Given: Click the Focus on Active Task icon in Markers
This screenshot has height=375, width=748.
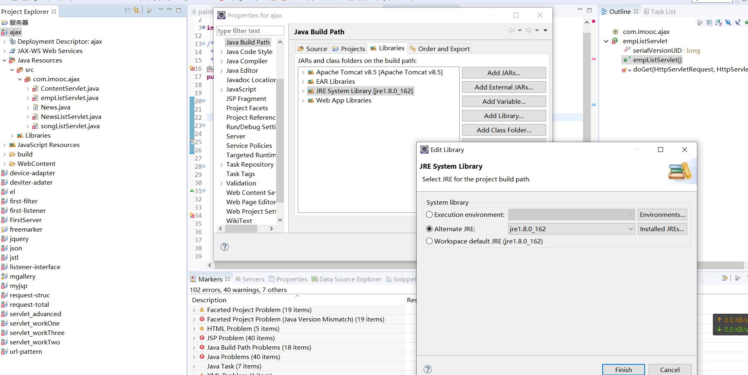Looking at the screenshot, I should pyautogui.click(x=737, y=278).
